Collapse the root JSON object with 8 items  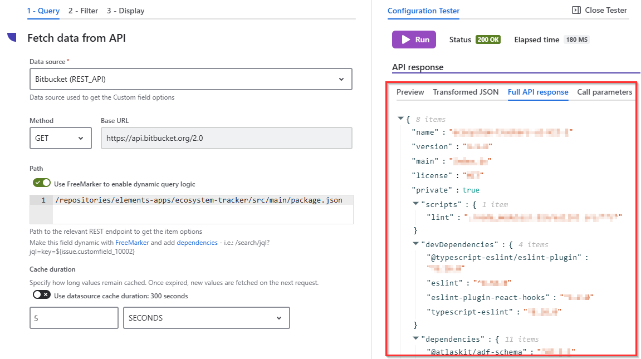click(x=400, y=119)
